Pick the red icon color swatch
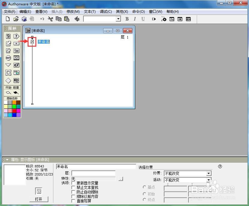 (x=14, y=111)
